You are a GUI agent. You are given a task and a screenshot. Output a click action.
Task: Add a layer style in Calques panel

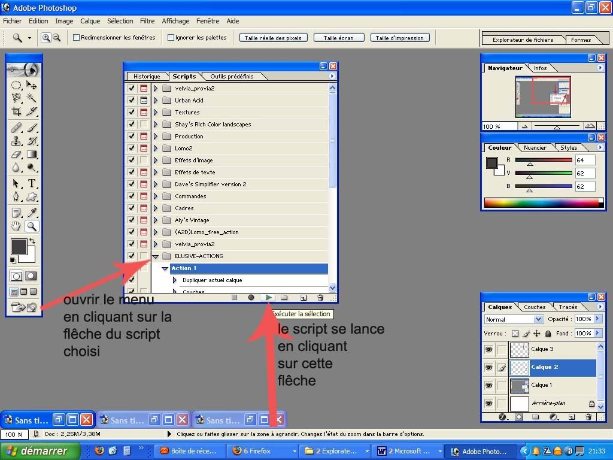503,417
